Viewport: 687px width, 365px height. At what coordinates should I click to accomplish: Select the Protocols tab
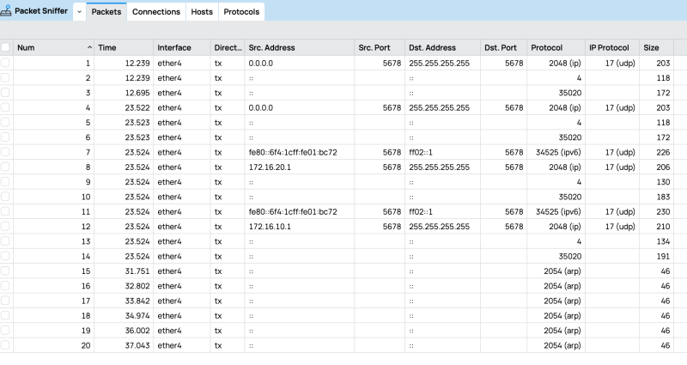click(x=240, y=12)
